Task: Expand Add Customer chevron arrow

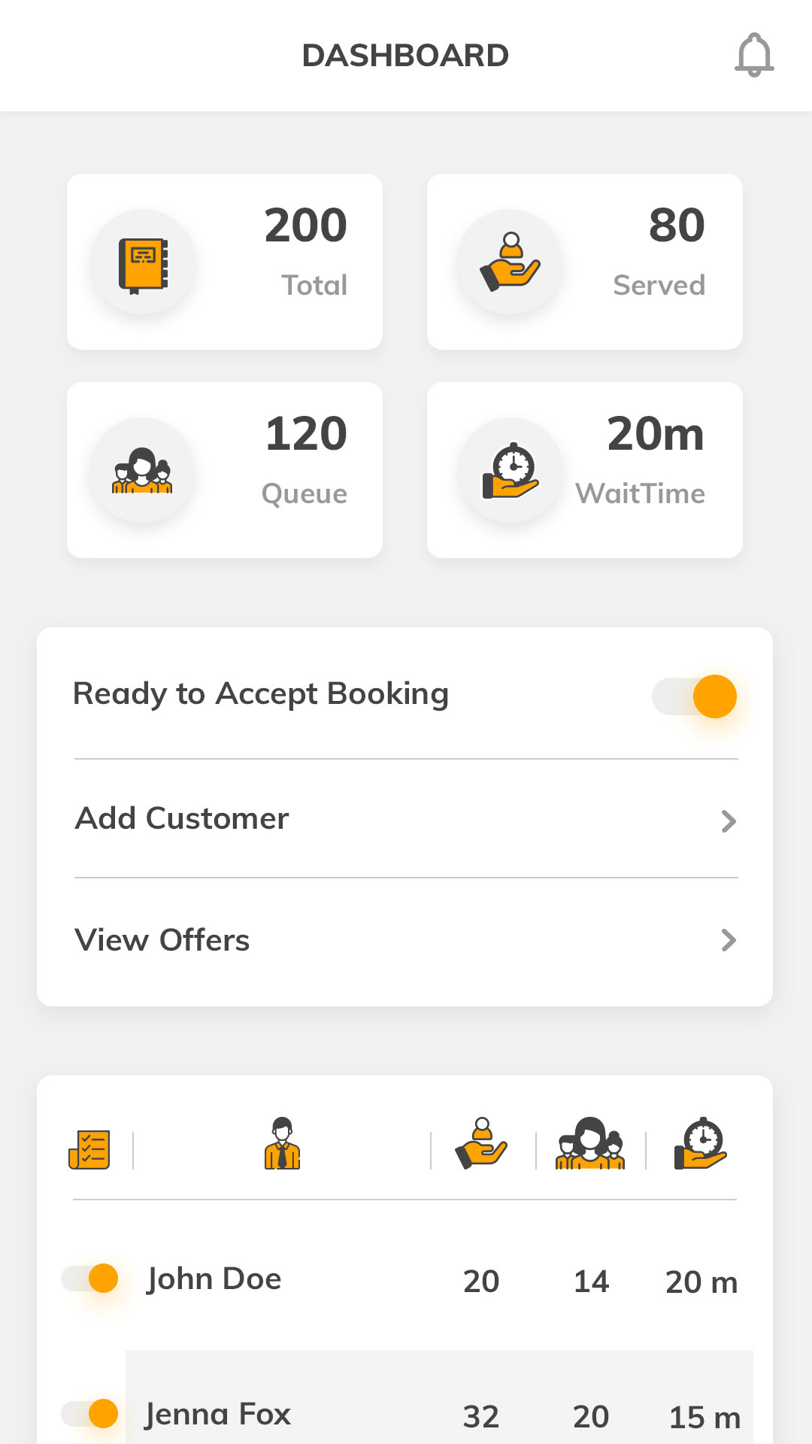Action: click(x=728, y=821)
